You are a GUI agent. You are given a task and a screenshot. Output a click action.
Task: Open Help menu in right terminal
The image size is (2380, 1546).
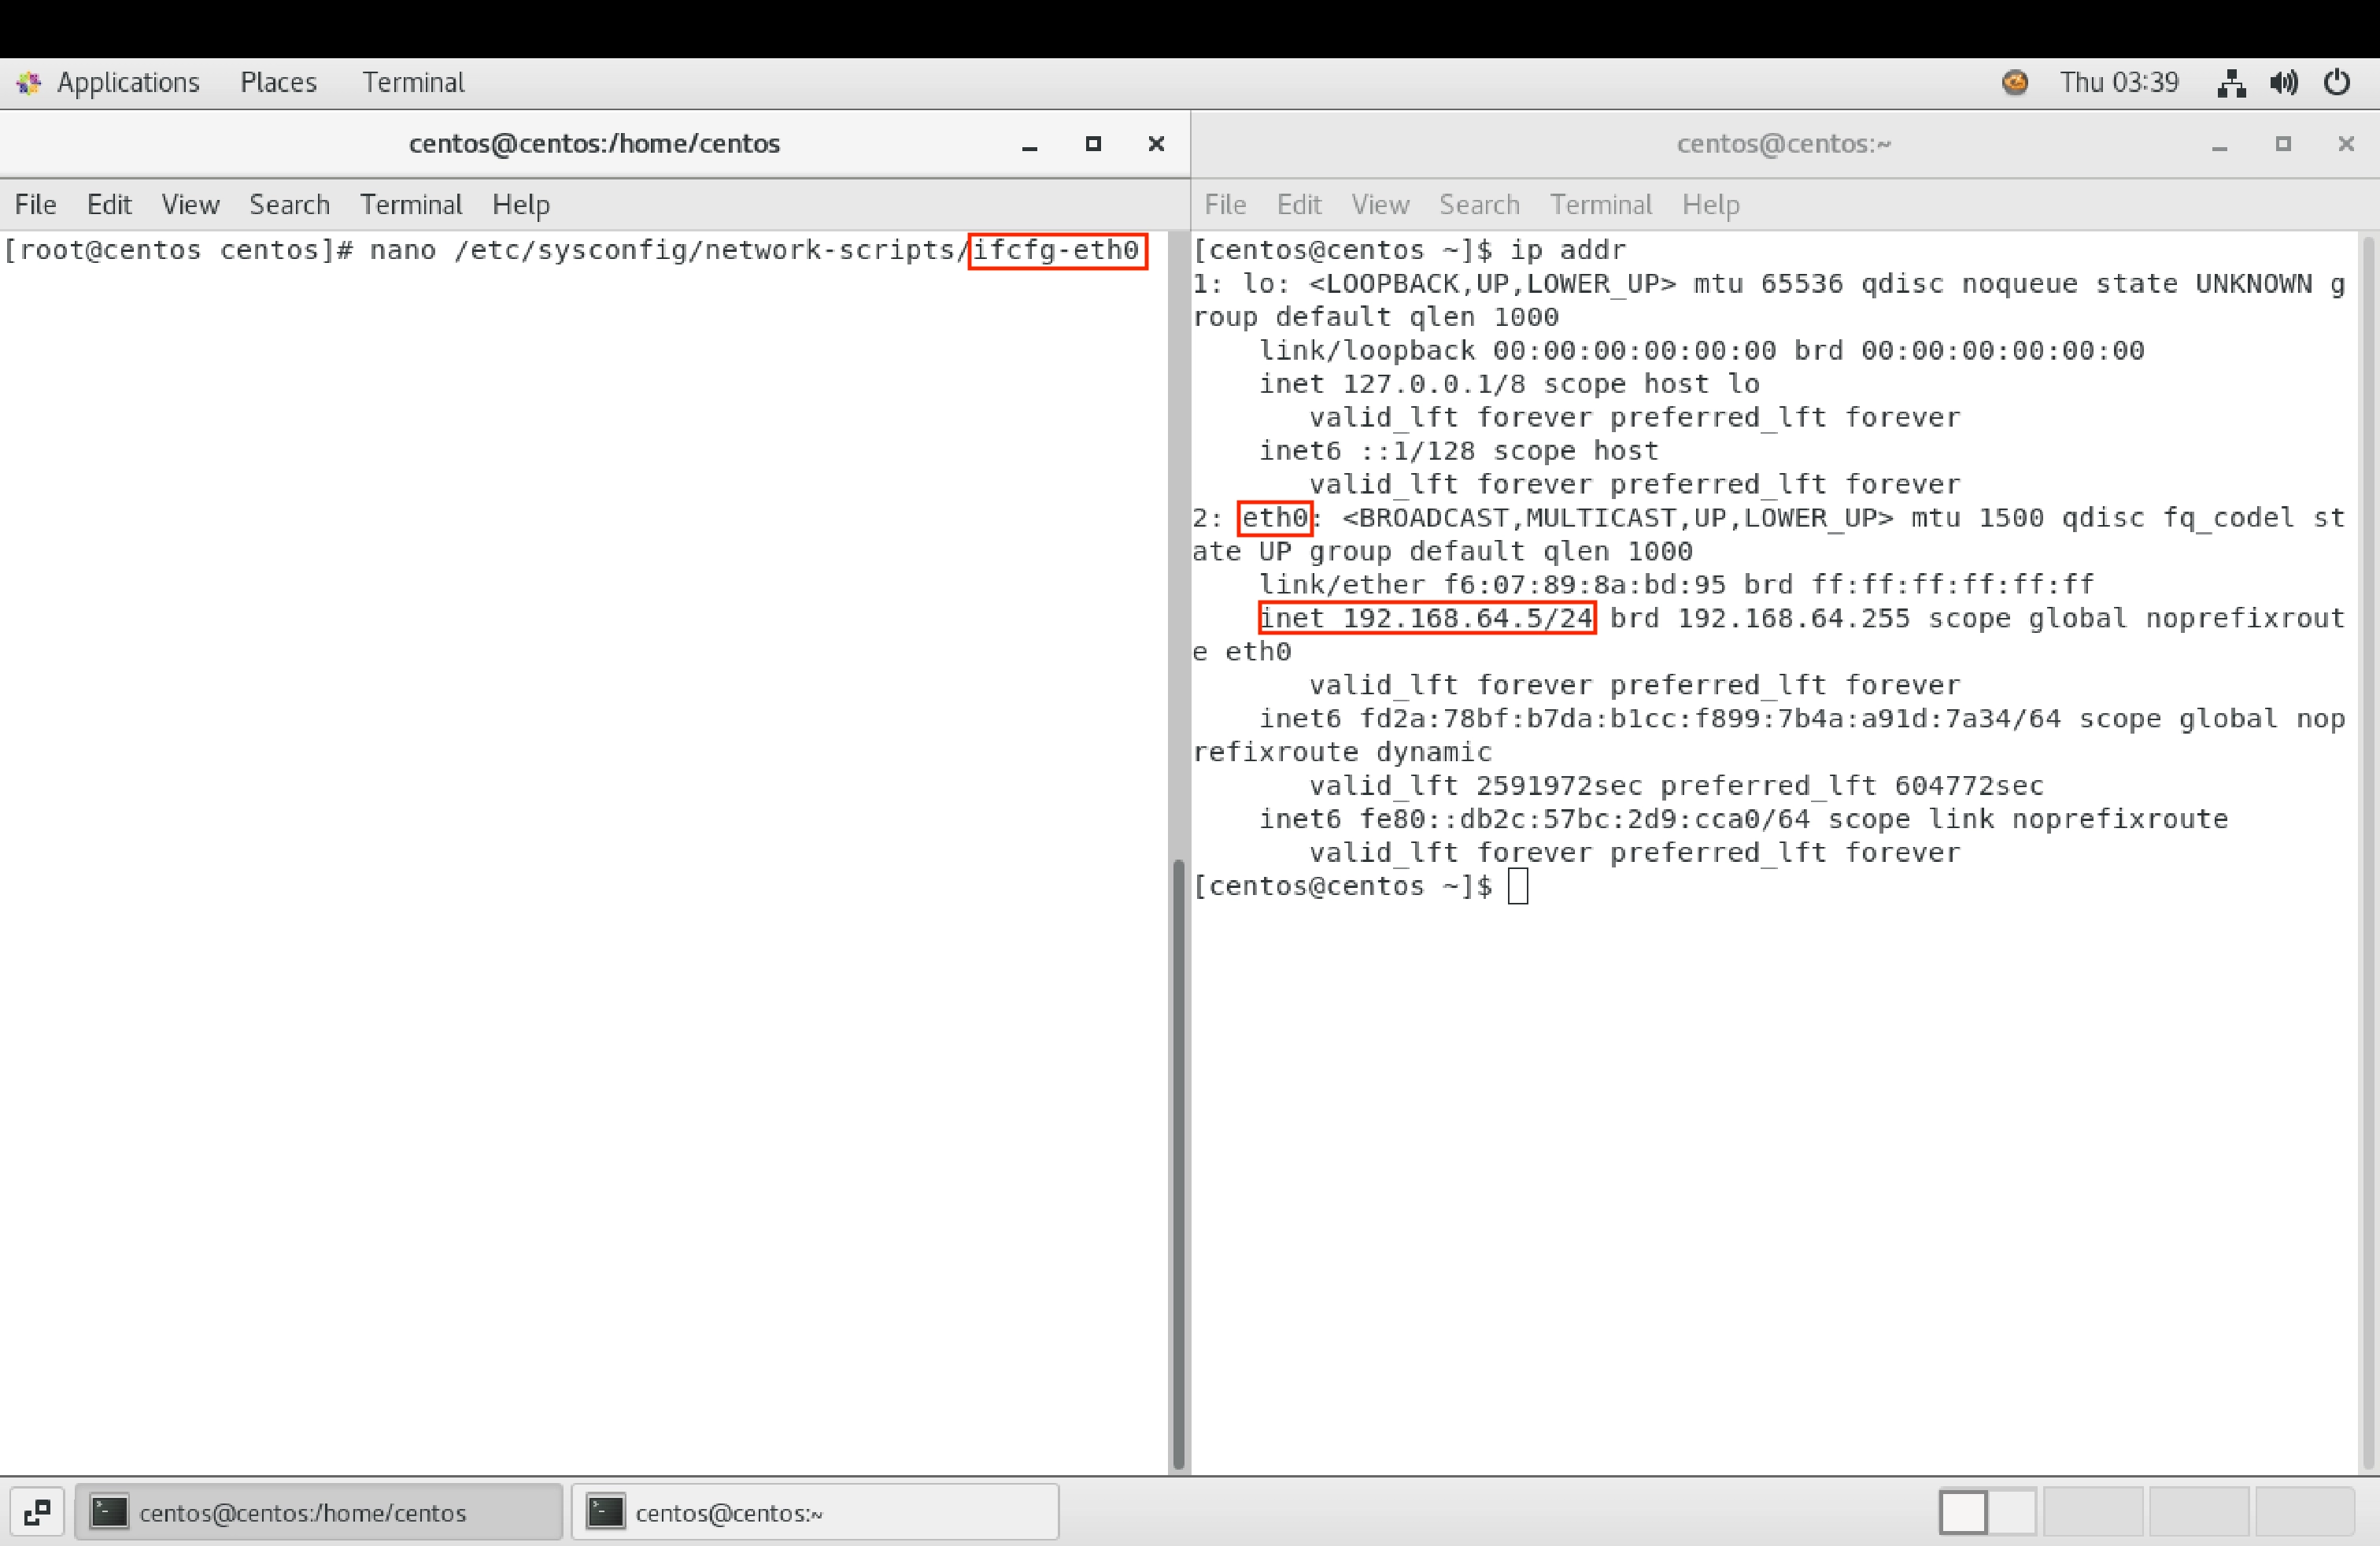[x=1710, y=205]
